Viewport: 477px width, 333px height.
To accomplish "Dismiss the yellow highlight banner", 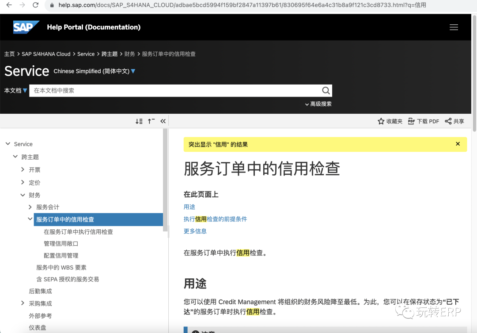I will [x=458, y=144].
